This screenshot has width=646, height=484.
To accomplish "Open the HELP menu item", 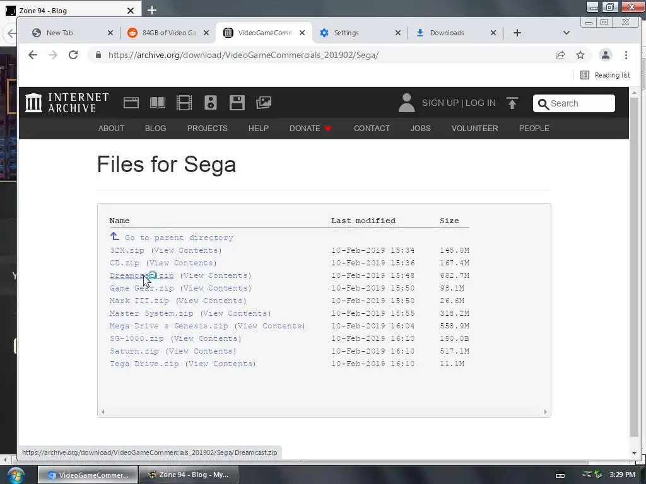I will pyautogui.click(x=258, y=128).
